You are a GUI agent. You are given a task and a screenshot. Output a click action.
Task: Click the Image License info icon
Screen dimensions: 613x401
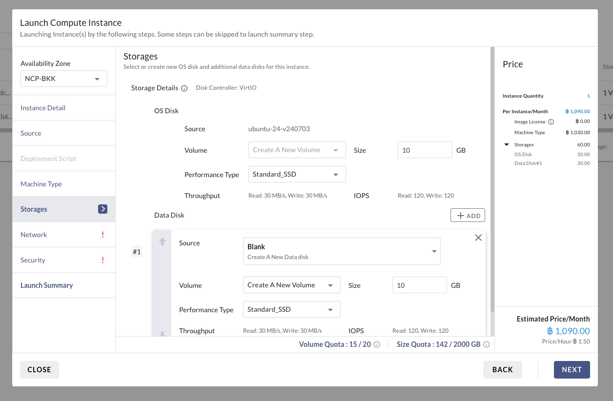point(551,122)
